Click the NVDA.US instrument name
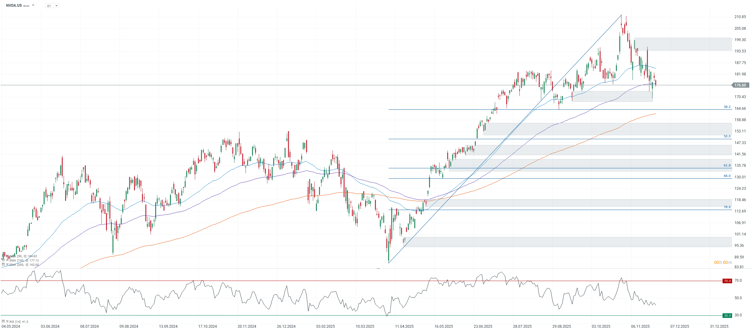Viewport: 753px width, 332px height. 14,6
